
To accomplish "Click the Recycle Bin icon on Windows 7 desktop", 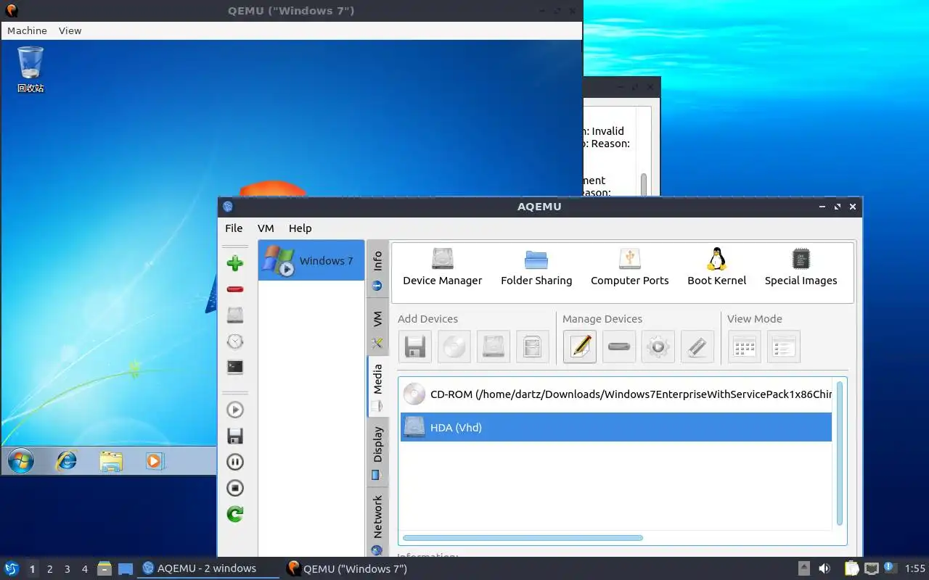I will pos(30,70).
